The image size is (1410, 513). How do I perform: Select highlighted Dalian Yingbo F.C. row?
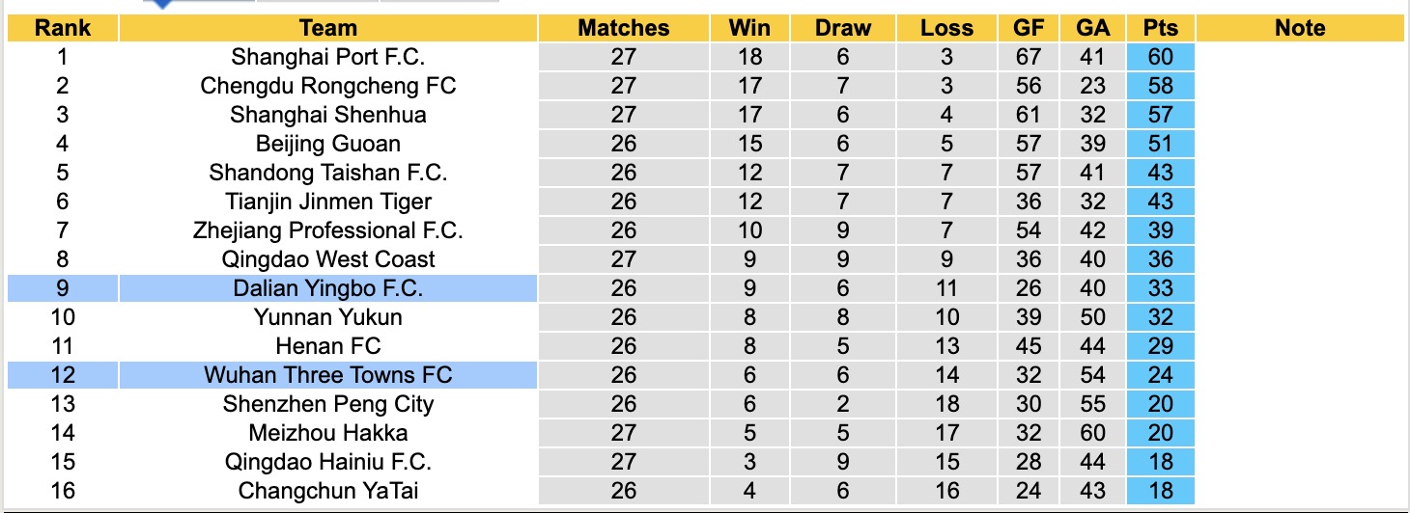[x=327, y=288]
